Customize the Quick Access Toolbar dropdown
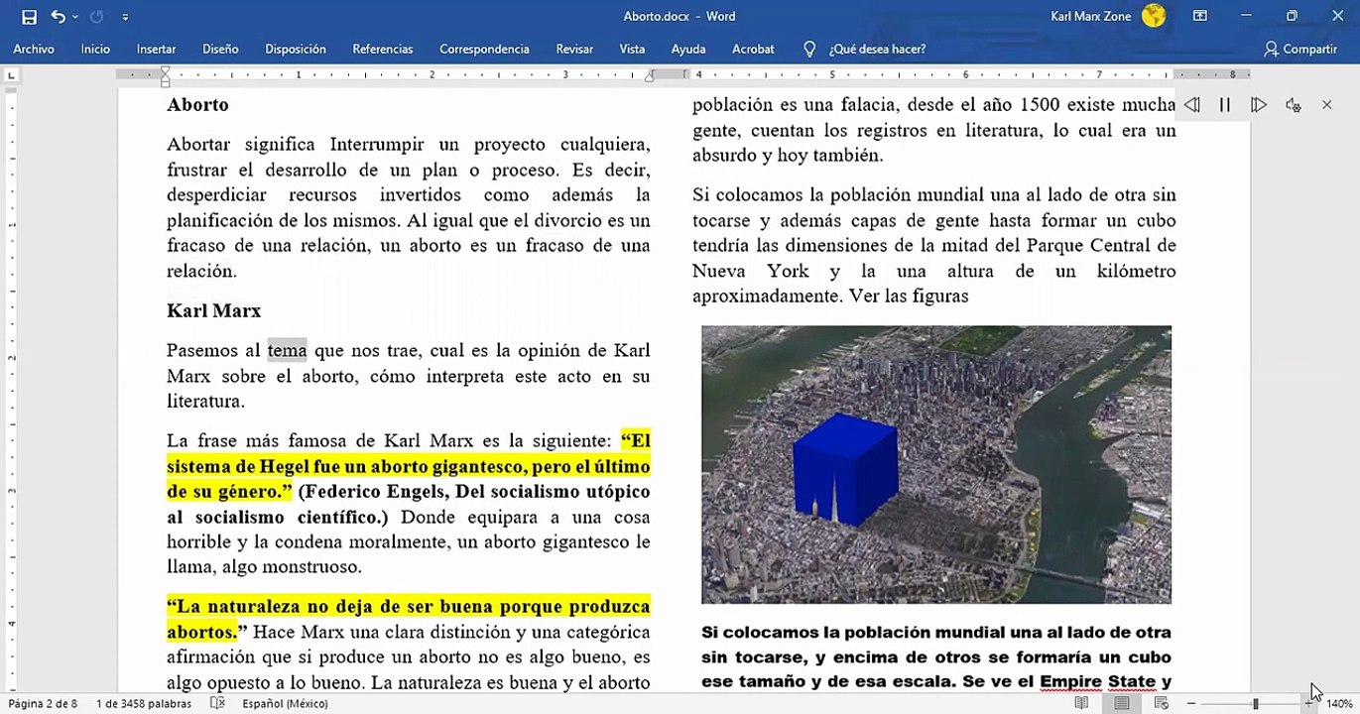The height and width of the screenshot is (714, 1360). pyautogui.click(x=125, y=17)
